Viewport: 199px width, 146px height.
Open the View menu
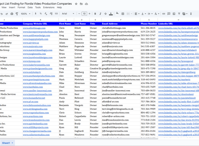pos(4,7)
